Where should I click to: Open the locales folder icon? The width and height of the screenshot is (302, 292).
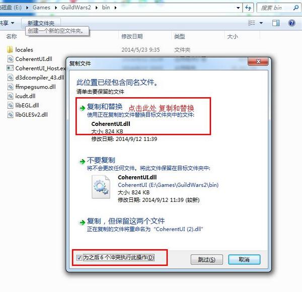[x=10, y=49]
